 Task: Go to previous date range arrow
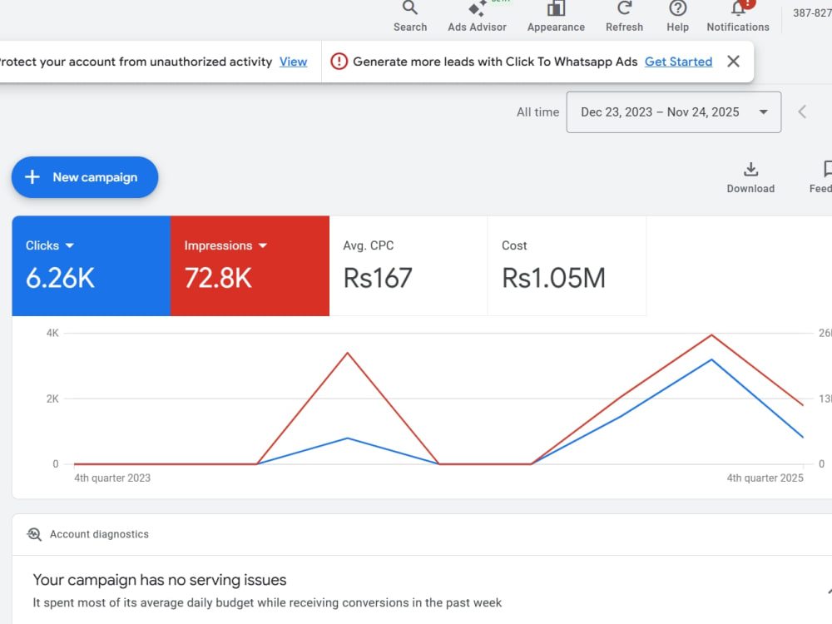(x=802, y=112)
